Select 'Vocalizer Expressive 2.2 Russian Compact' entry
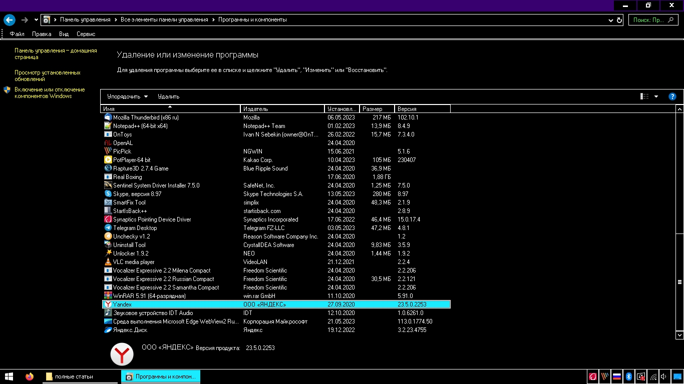 click(x=276, y=279)
